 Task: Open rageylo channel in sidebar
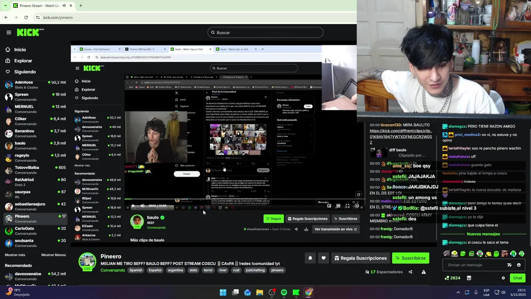point(35,158)
